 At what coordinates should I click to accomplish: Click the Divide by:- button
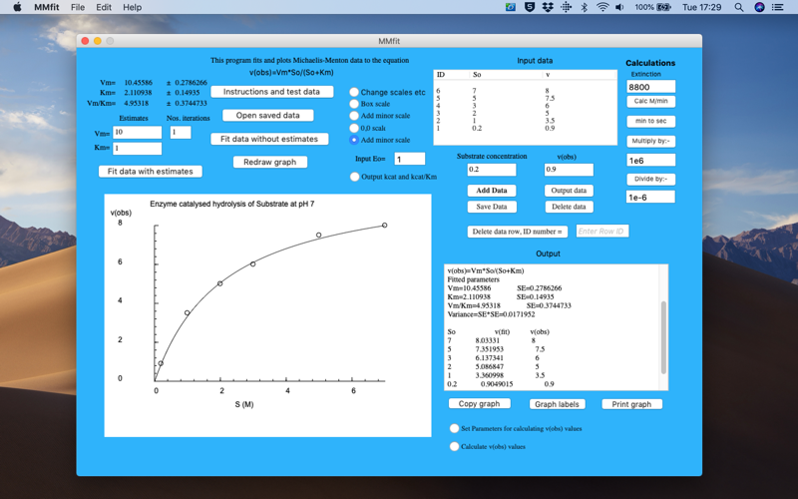tap(651, 180)
